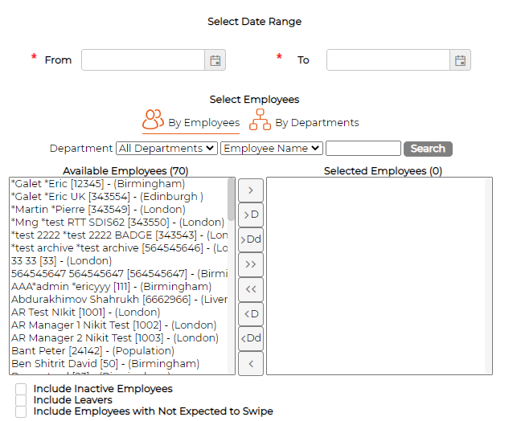Enable Include Inactive Employees checkbox
517x421 pixels.
coord(21,389)
